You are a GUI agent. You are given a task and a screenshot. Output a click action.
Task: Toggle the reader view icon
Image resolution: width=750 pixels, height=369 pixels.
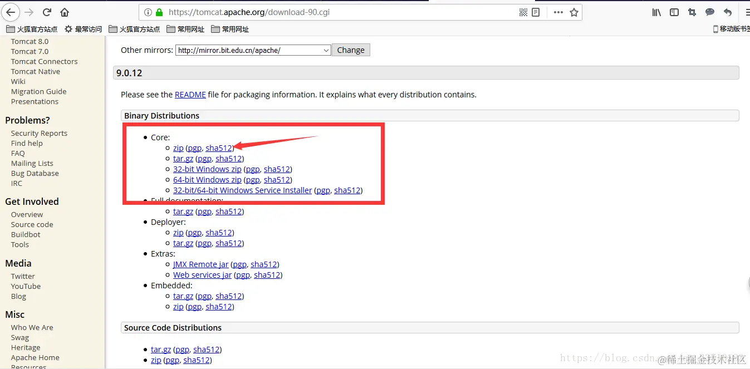[536, 12]
